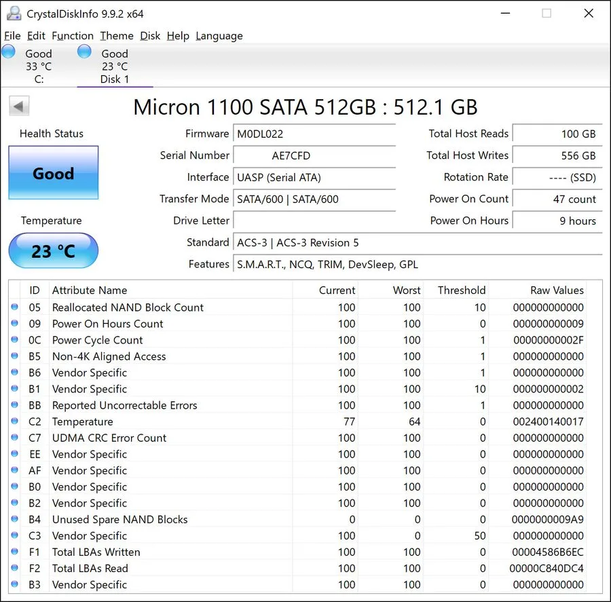Click the Attribute Name column header
611x602 pixels.
tap(170, 290)
